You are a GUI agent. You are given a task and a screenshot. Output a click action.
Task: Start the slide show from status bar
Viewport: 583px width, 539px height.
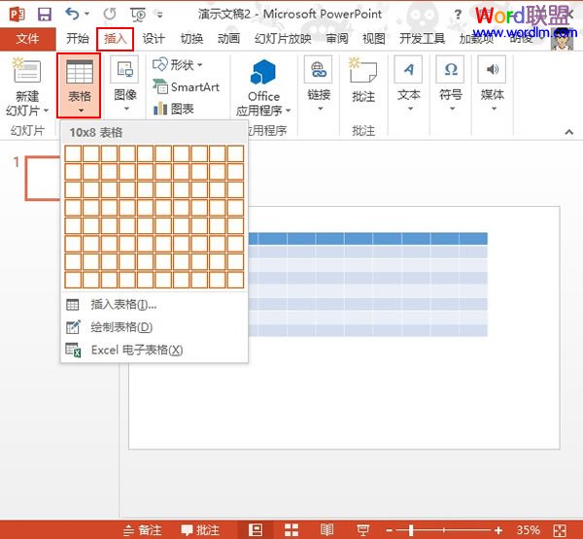tap(362, 529)
